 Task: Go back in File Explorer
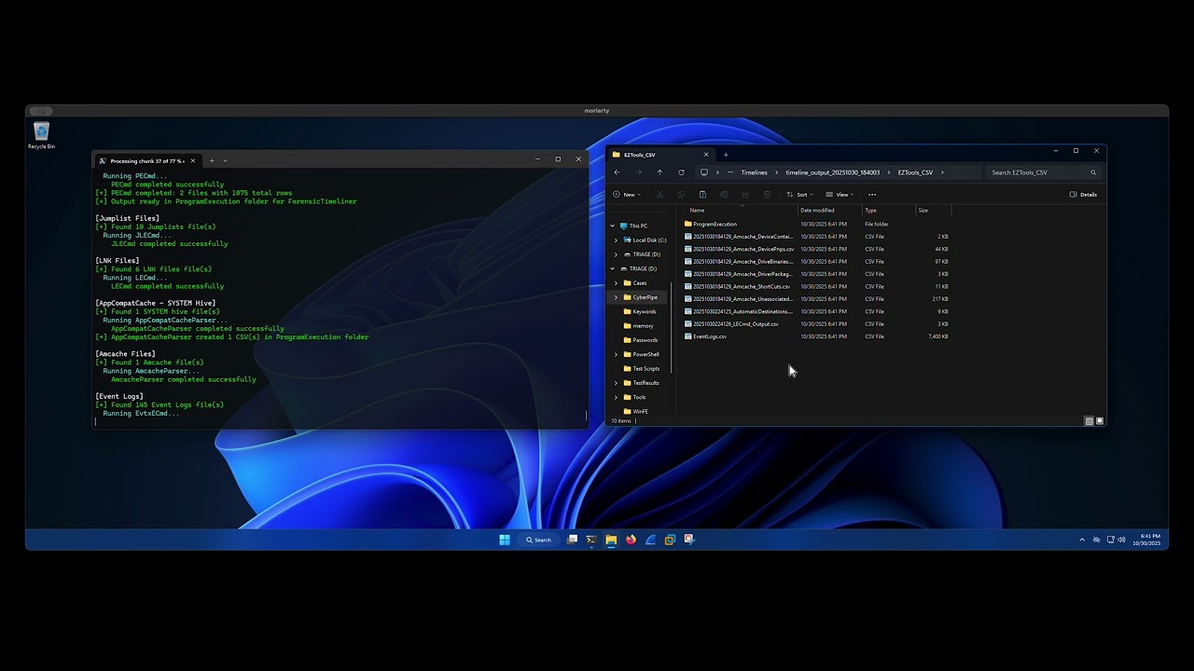(617, 172)
